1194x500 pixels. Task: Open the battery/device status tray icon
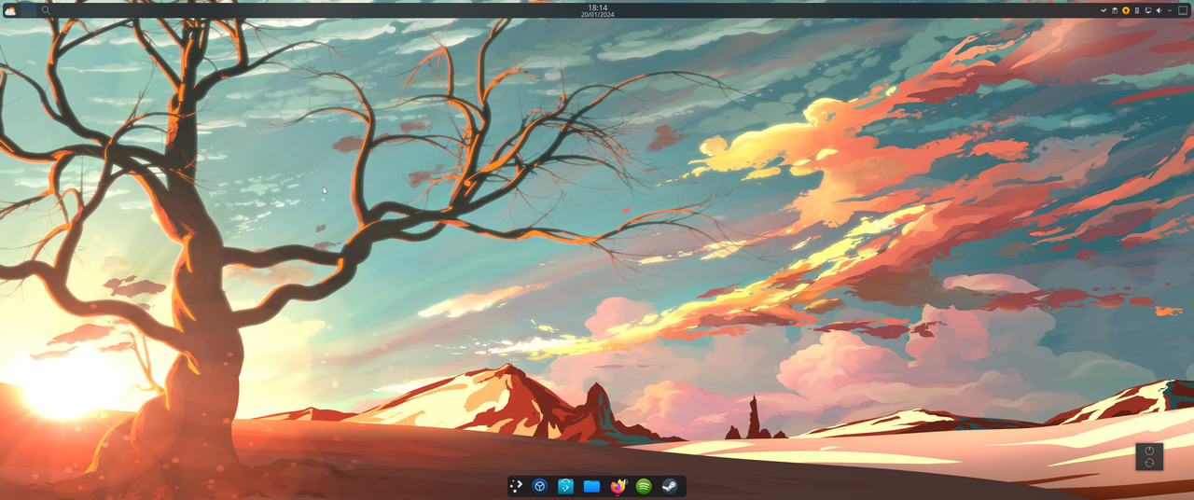[1137, 10]
